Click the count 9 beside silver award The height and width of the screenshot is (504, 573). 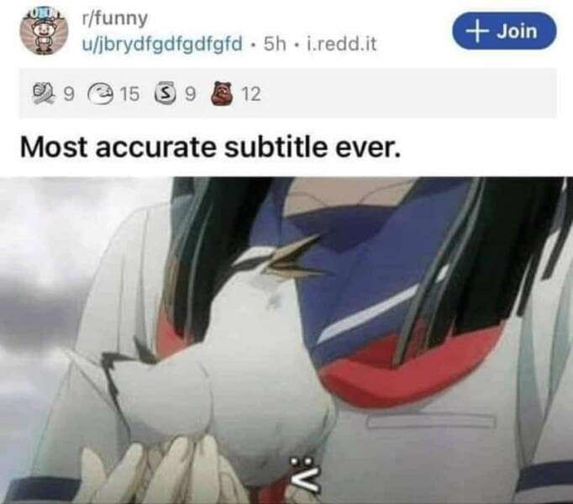click(190, 94)
